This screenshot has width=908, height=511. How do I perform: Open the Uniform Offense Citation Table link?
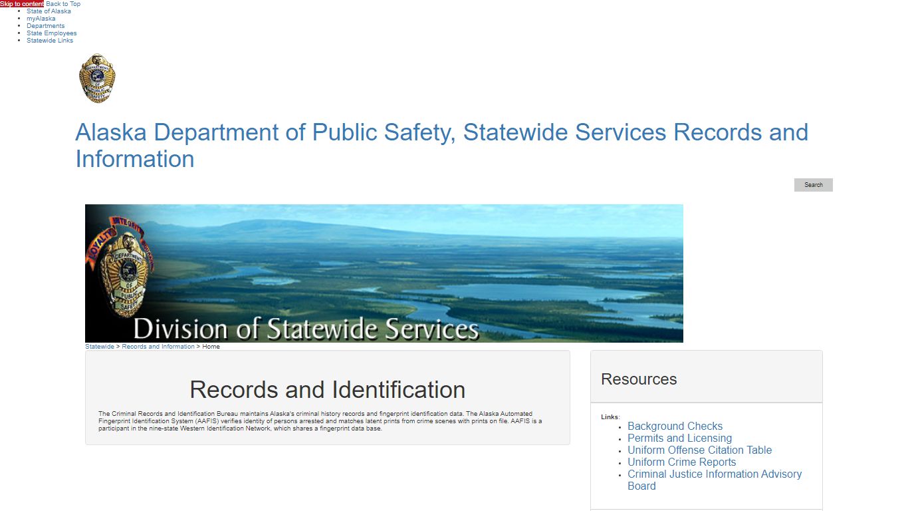point(699,450)
